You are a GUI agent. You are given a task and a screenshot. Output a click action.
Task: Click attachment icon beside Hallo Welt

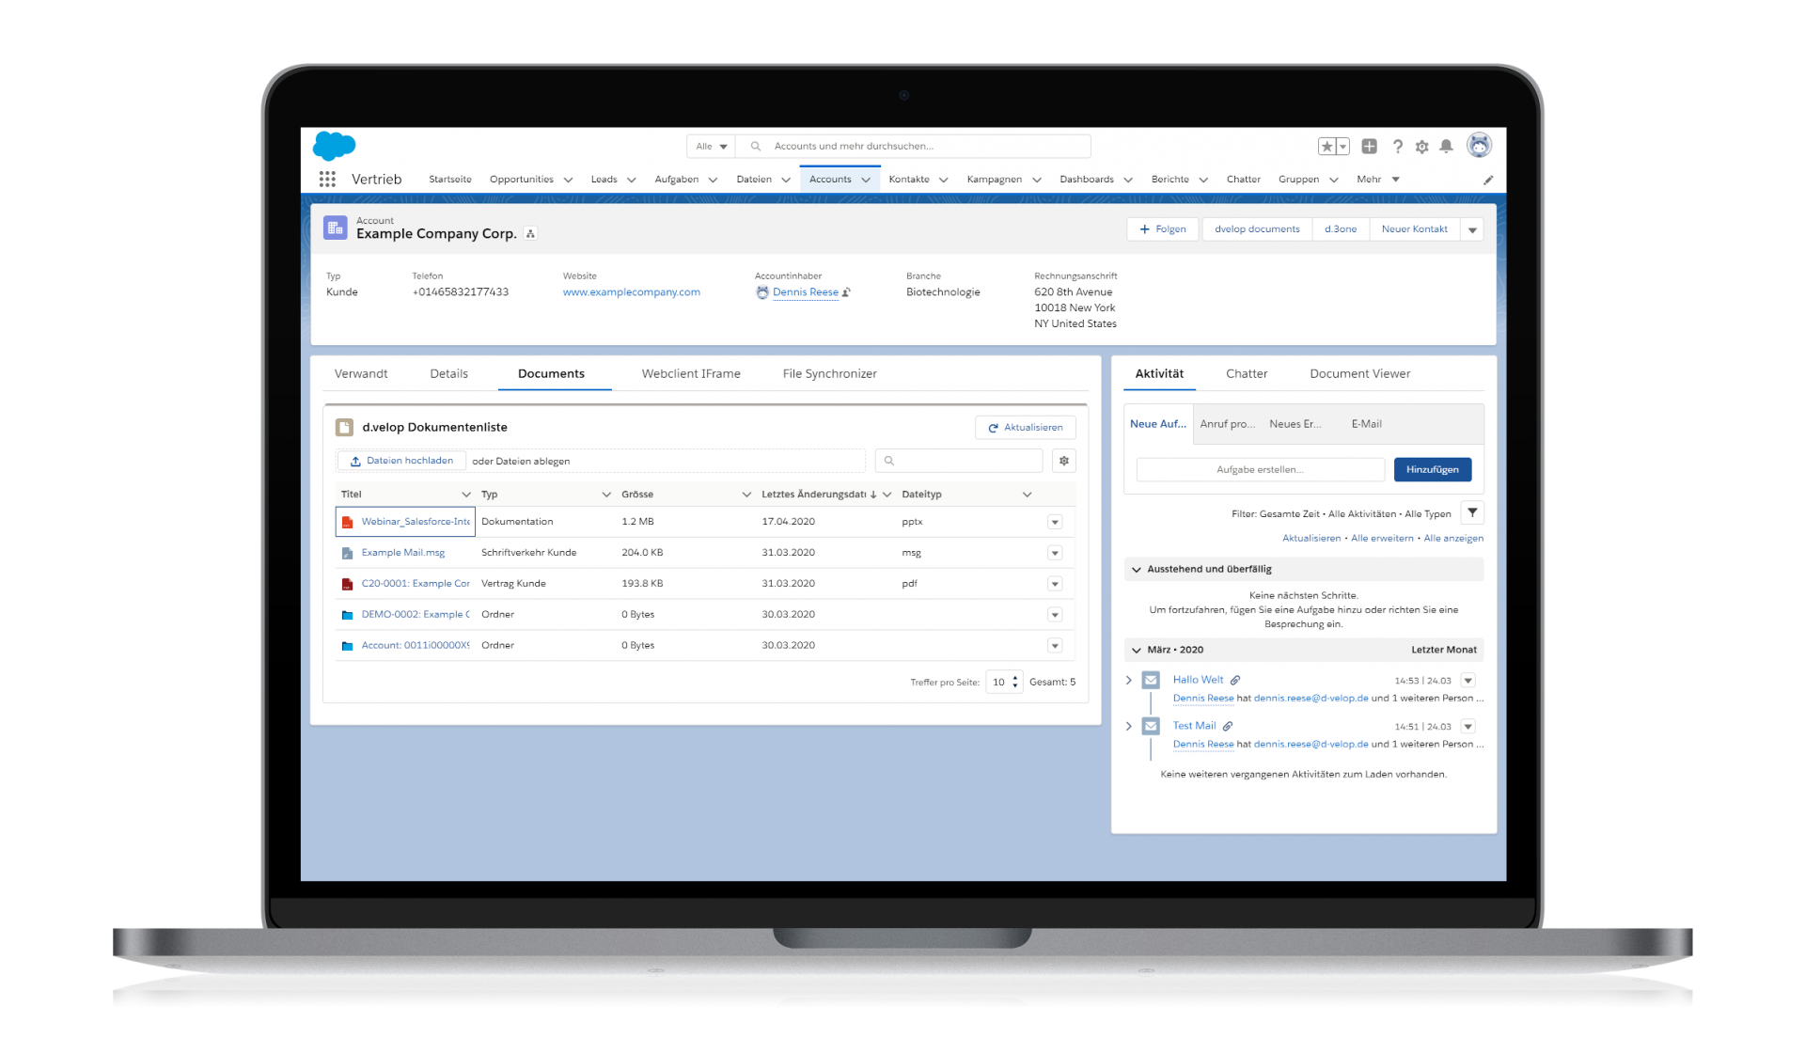[x=1235, y=680]
